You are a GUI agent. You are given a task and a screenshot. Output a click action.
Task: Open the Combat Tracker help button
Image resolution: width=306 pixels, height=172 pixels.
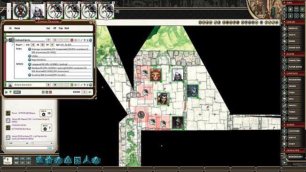pos(91,22)
